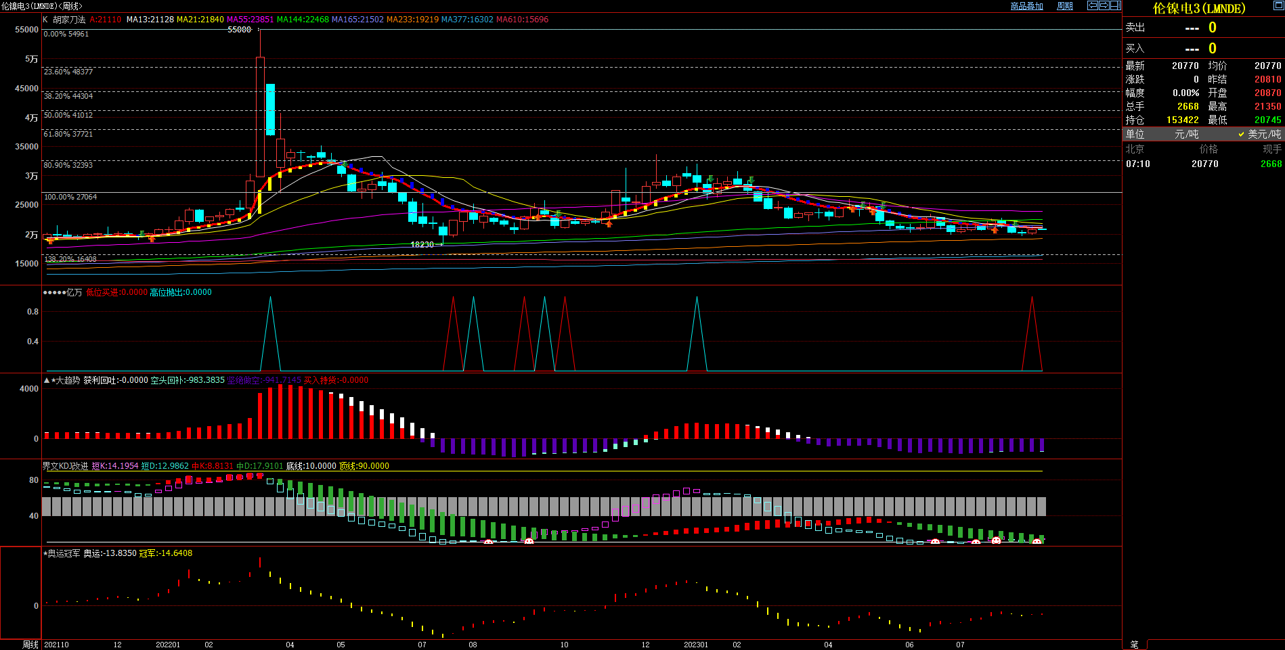Click the right arrow navigation icon
The width and height of the screenshot is (1285, 650).
1104,5
